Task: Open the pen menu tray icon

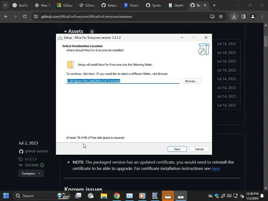Action: [223, 196]
